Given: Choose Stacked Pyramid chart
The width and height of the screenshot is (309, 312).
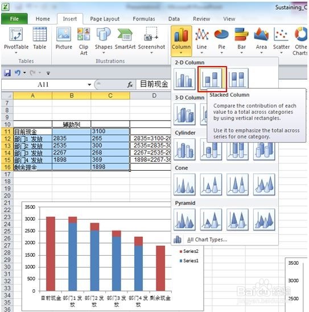Looking at the screenshot, I should 211,219.
